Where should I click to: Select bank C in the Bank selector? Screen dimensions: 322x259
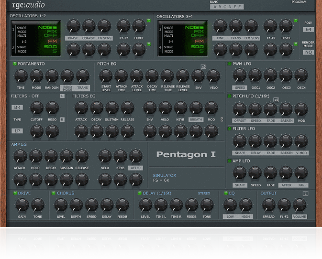pyautogui.click(x=225, y=7)
